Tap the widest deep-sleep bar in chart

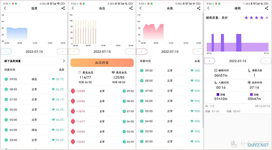239,43
